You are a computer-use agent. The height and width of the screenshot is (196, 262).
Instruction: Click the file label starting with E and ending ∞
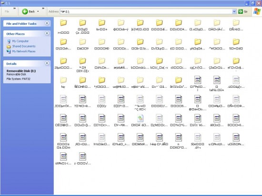coord(63,146)
